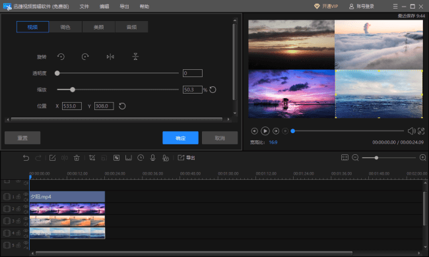The image size is (429, 257).
Task: Open the crop tool
Action: click(92, 158)
